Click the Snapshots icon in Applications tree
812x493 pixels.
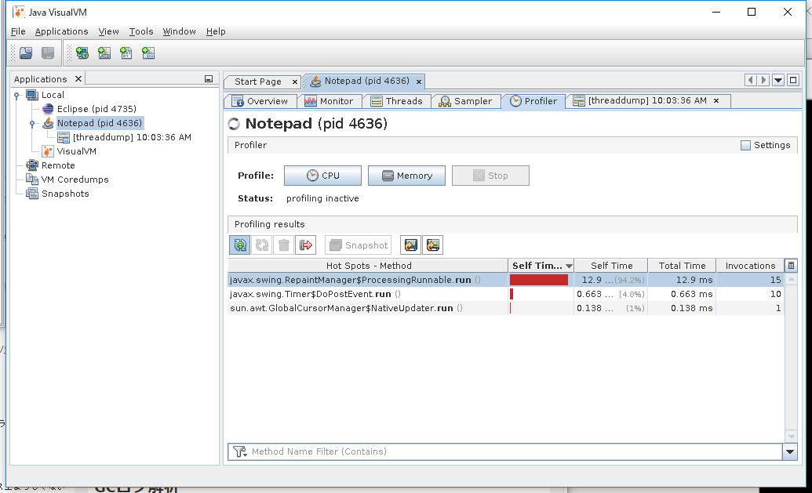[32, 194]
